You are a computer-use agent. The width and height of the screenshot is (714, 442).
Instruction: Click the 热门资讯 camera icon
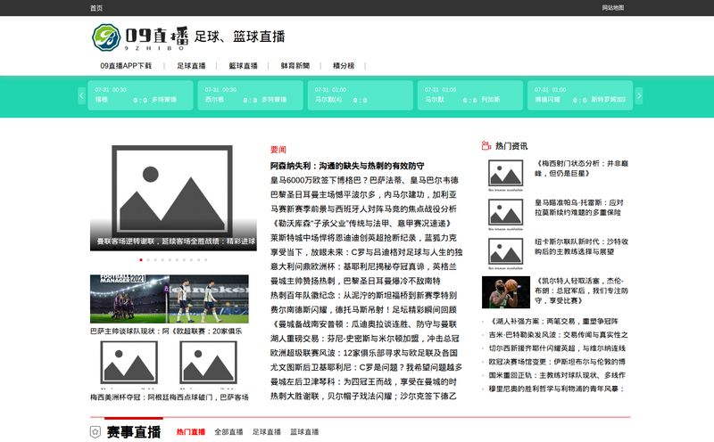[486, 145]
